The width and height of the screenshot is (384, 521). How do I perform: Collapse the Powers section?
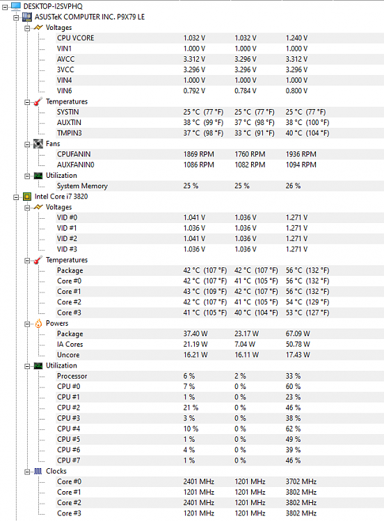(27, 324)
